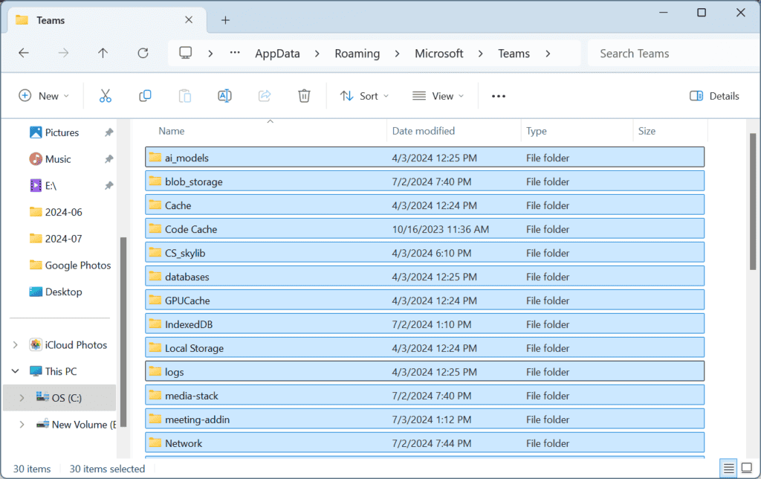Select the blob_storage folder
The height and width of the screenshot is (479, 761).
tap(424, 181)
